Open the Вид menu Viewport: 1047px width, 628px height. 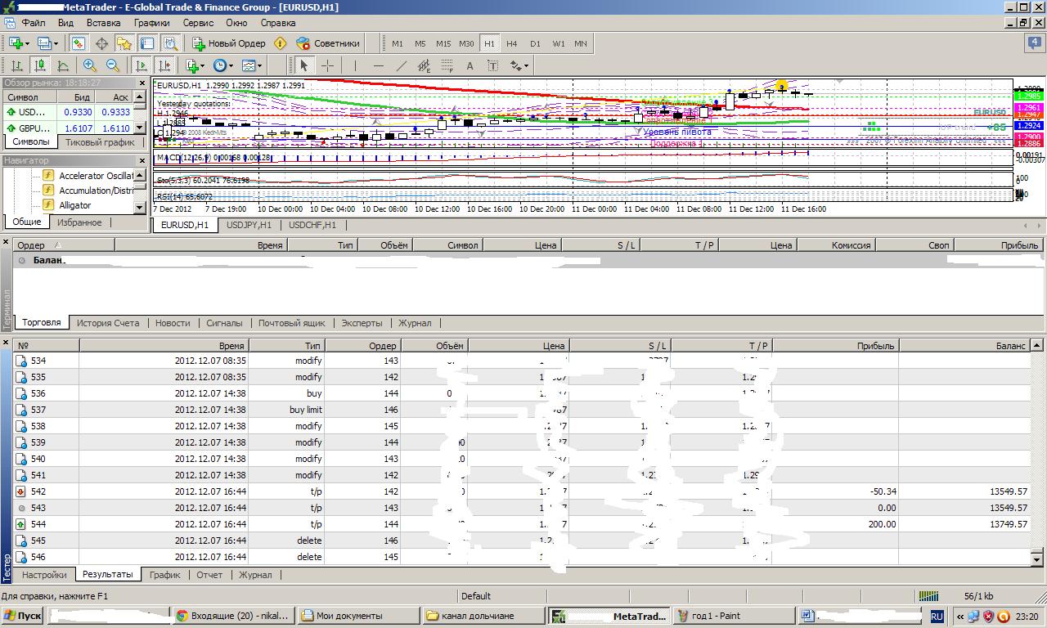click(65, 23)
